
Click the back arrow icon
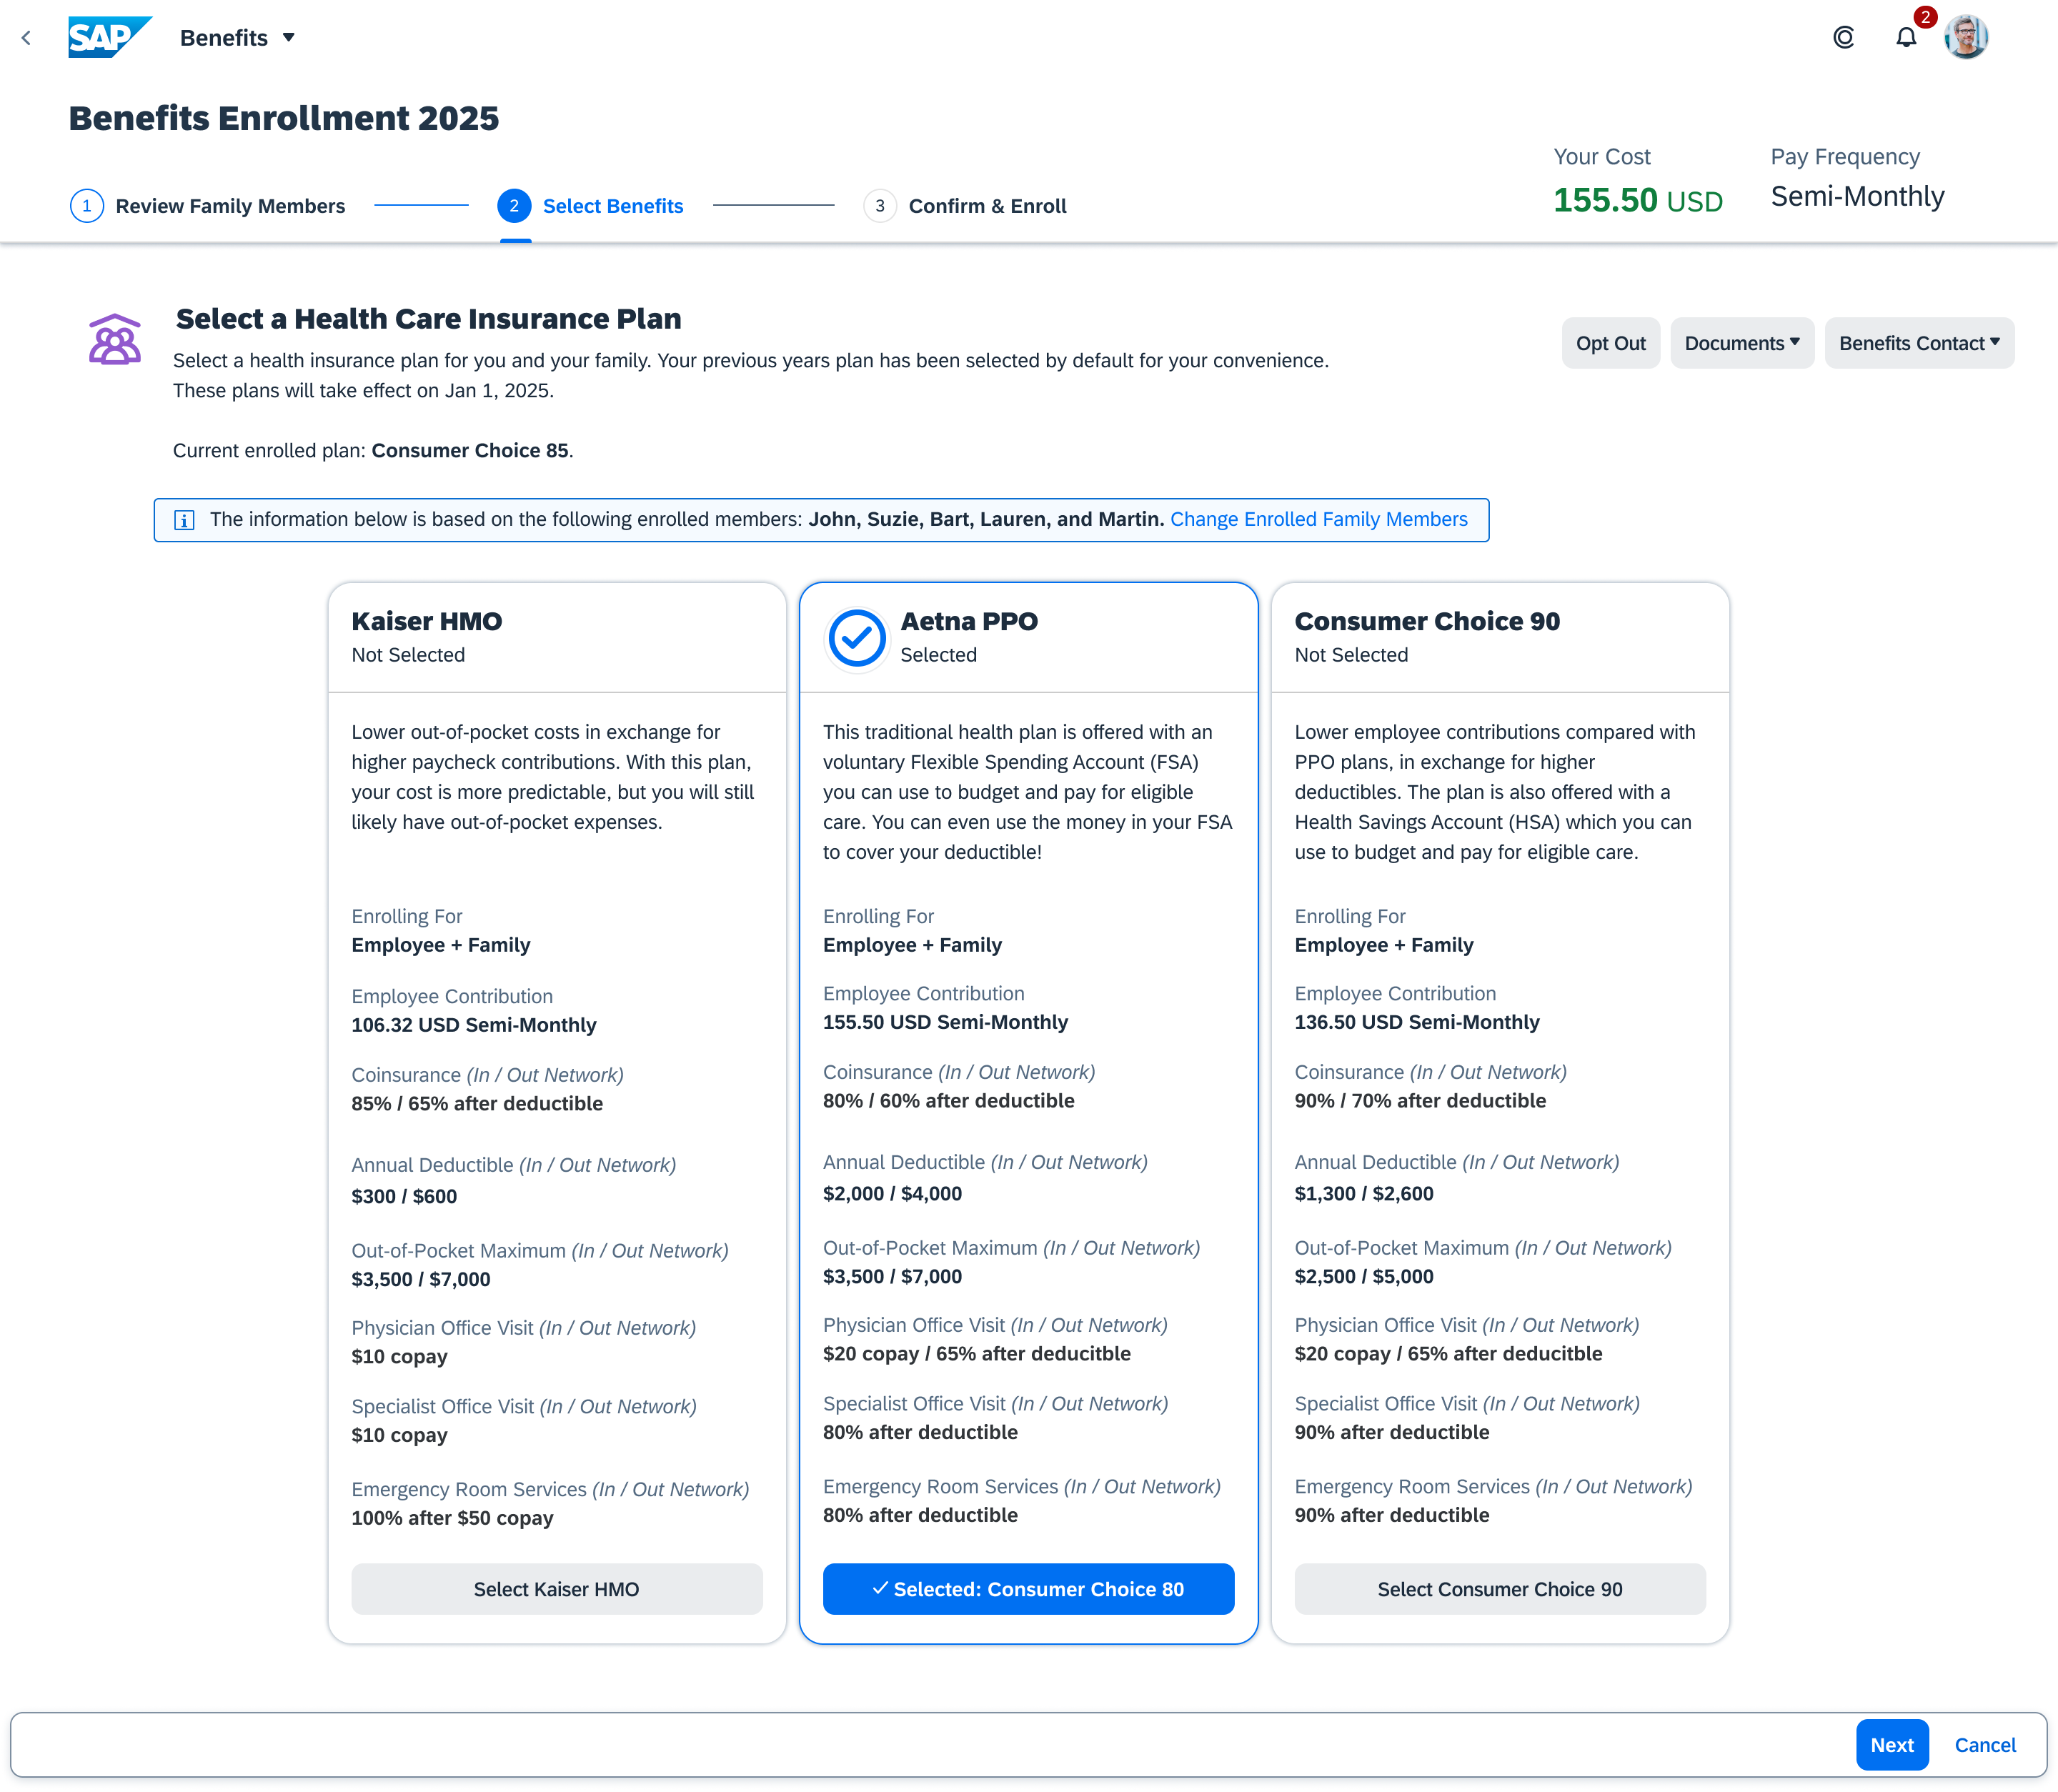pos(27,38)
